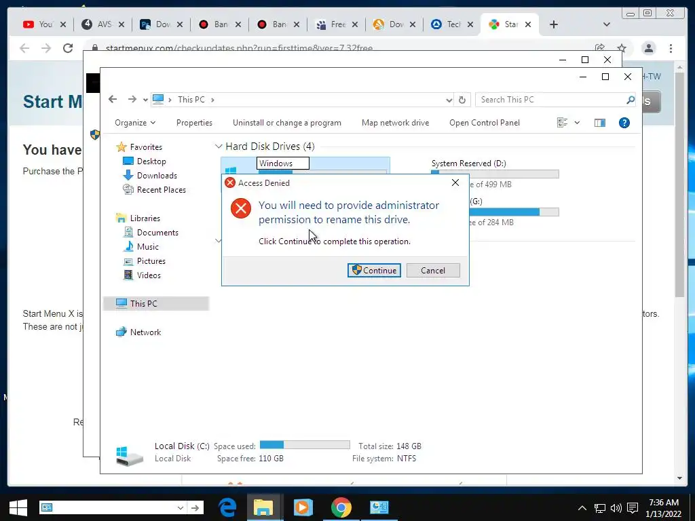Show hidden system tray icons
This screenshot has height=521, width=695.
click(582, 507)
